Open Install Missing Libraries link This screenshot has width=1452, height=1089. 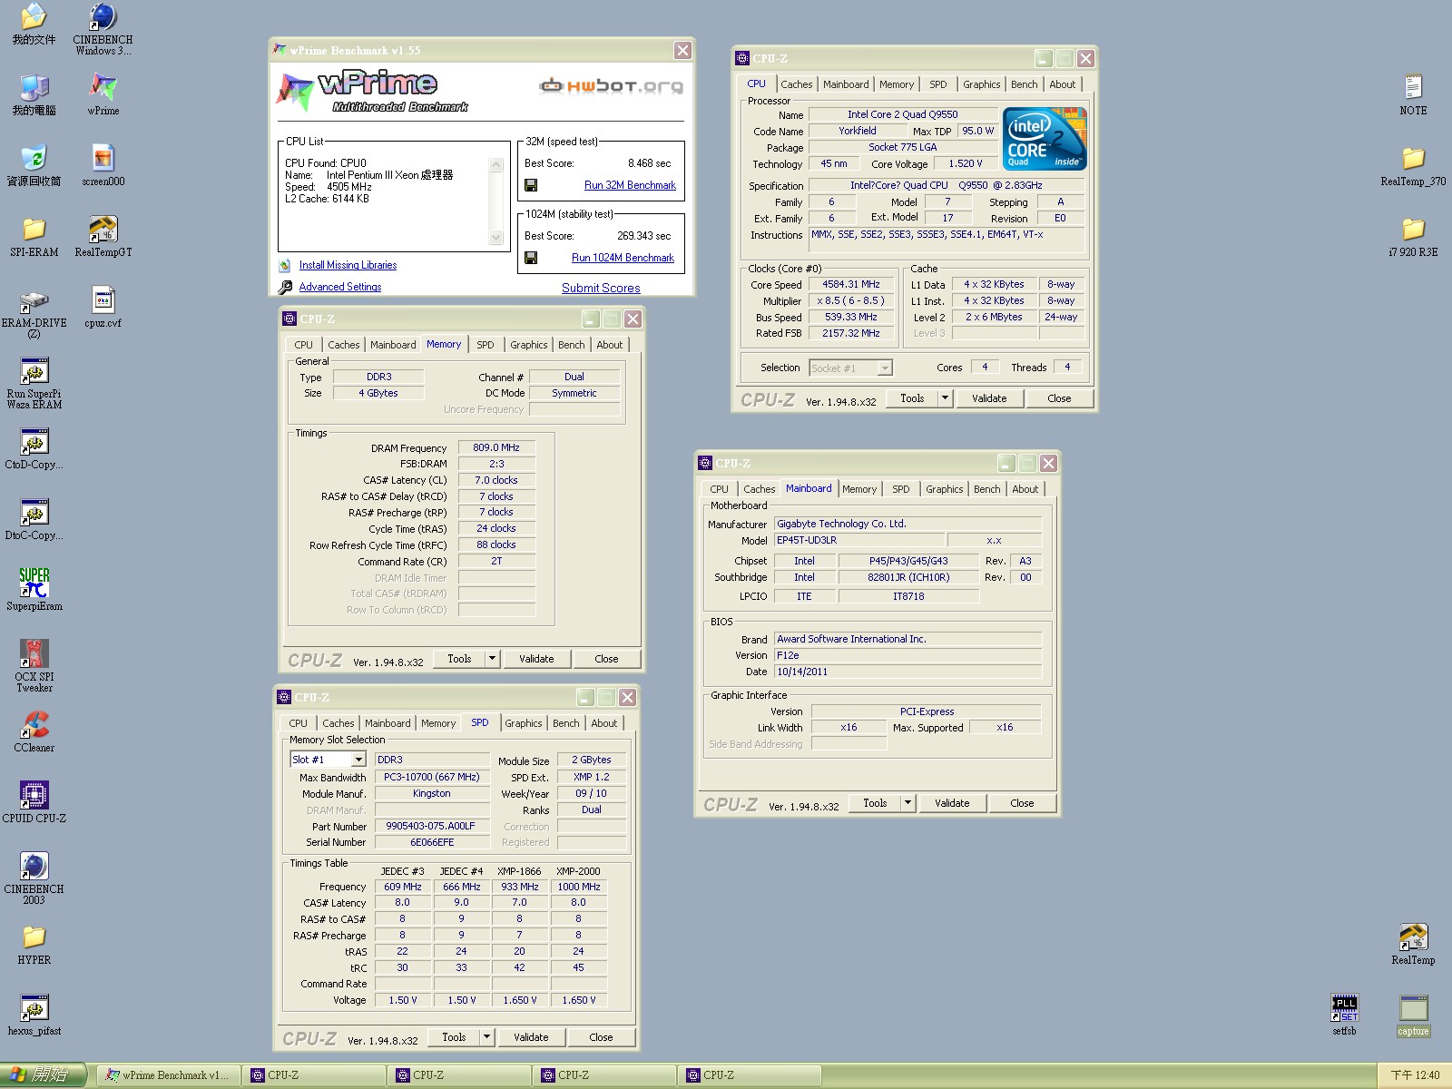click(x=348, y=265)
